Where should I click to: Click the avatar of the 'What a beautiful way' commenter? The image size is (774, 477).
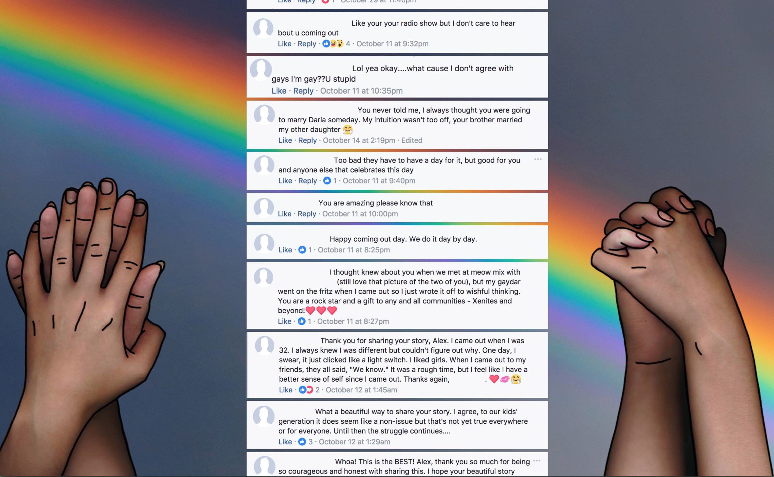tap(264, 416)
